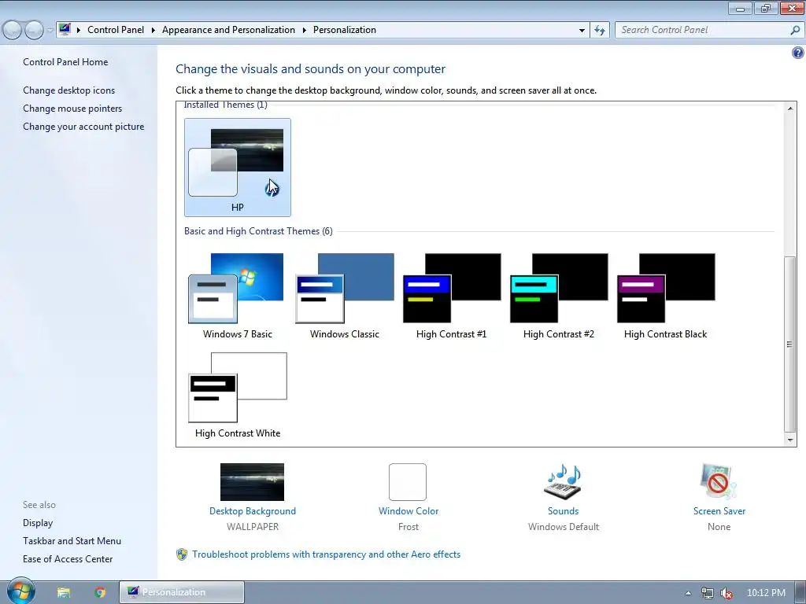
Task: Click the Desktop Background link text
Action: coord(253,511)
